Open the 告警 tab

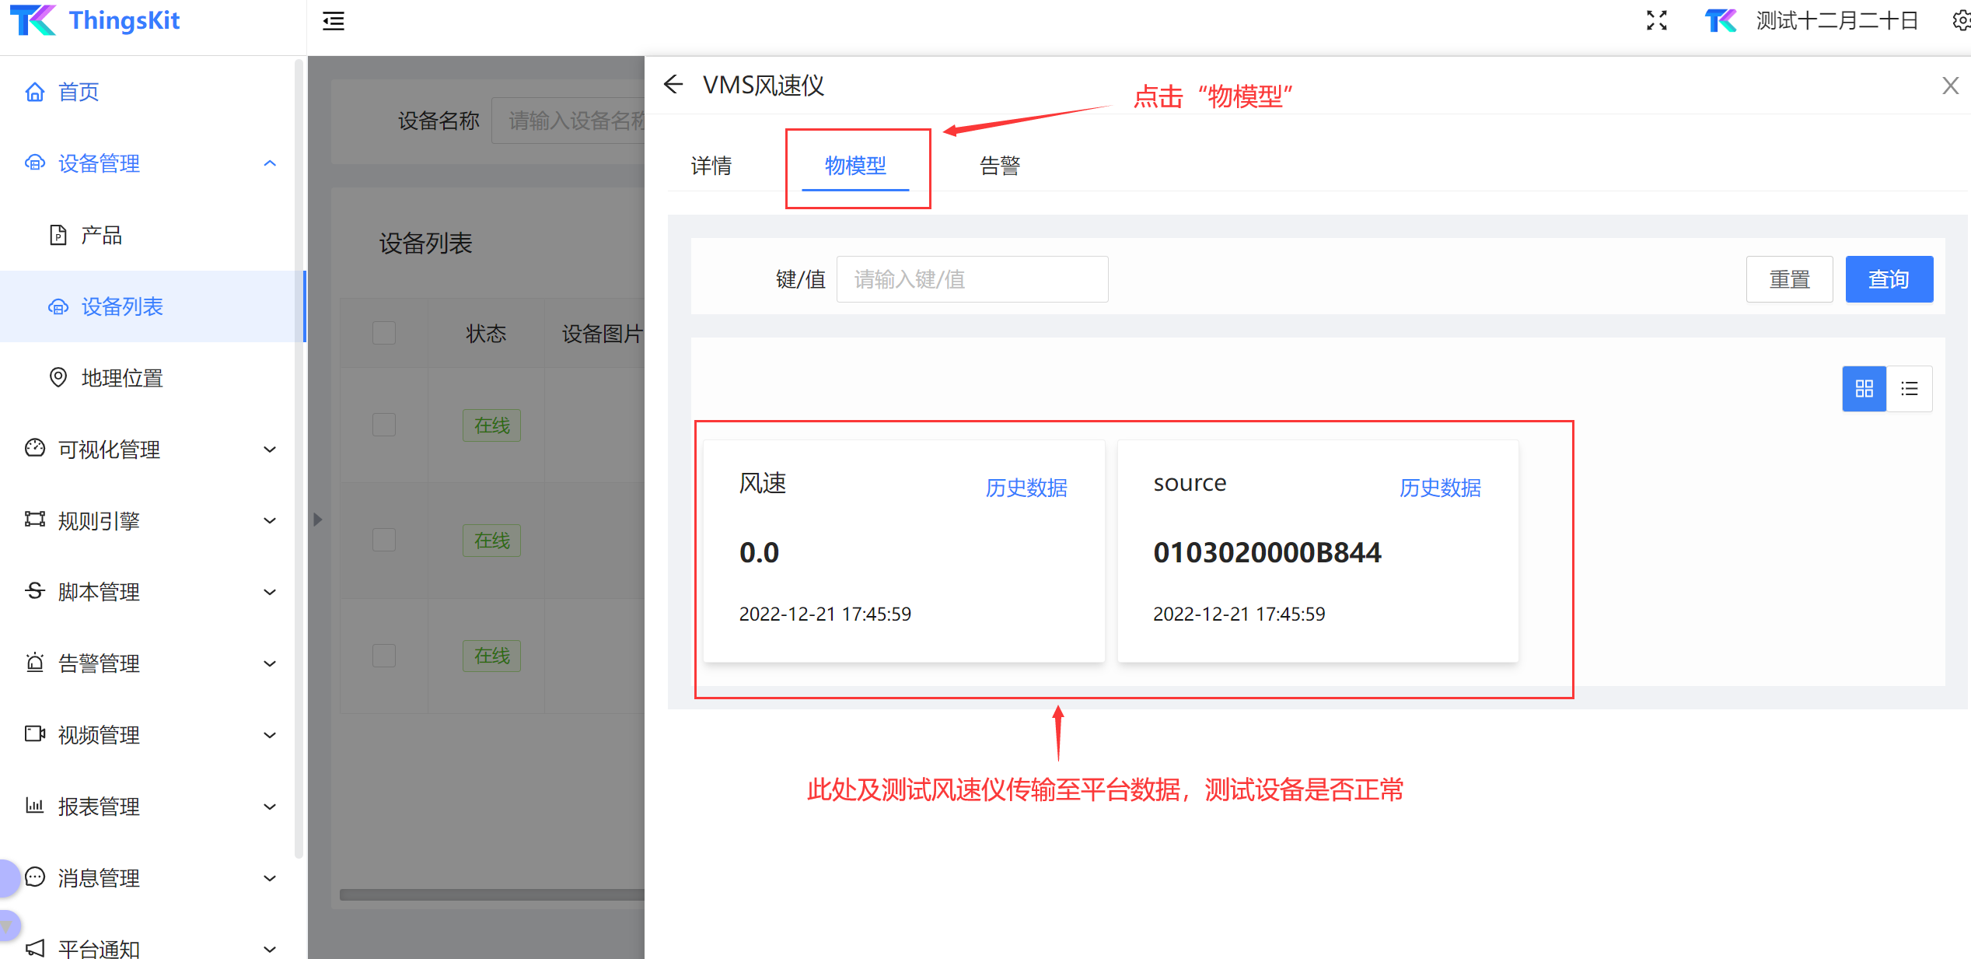(x=1000, y=166)
